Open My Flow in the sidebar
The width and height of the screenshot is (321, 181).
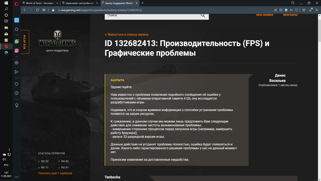17,72
